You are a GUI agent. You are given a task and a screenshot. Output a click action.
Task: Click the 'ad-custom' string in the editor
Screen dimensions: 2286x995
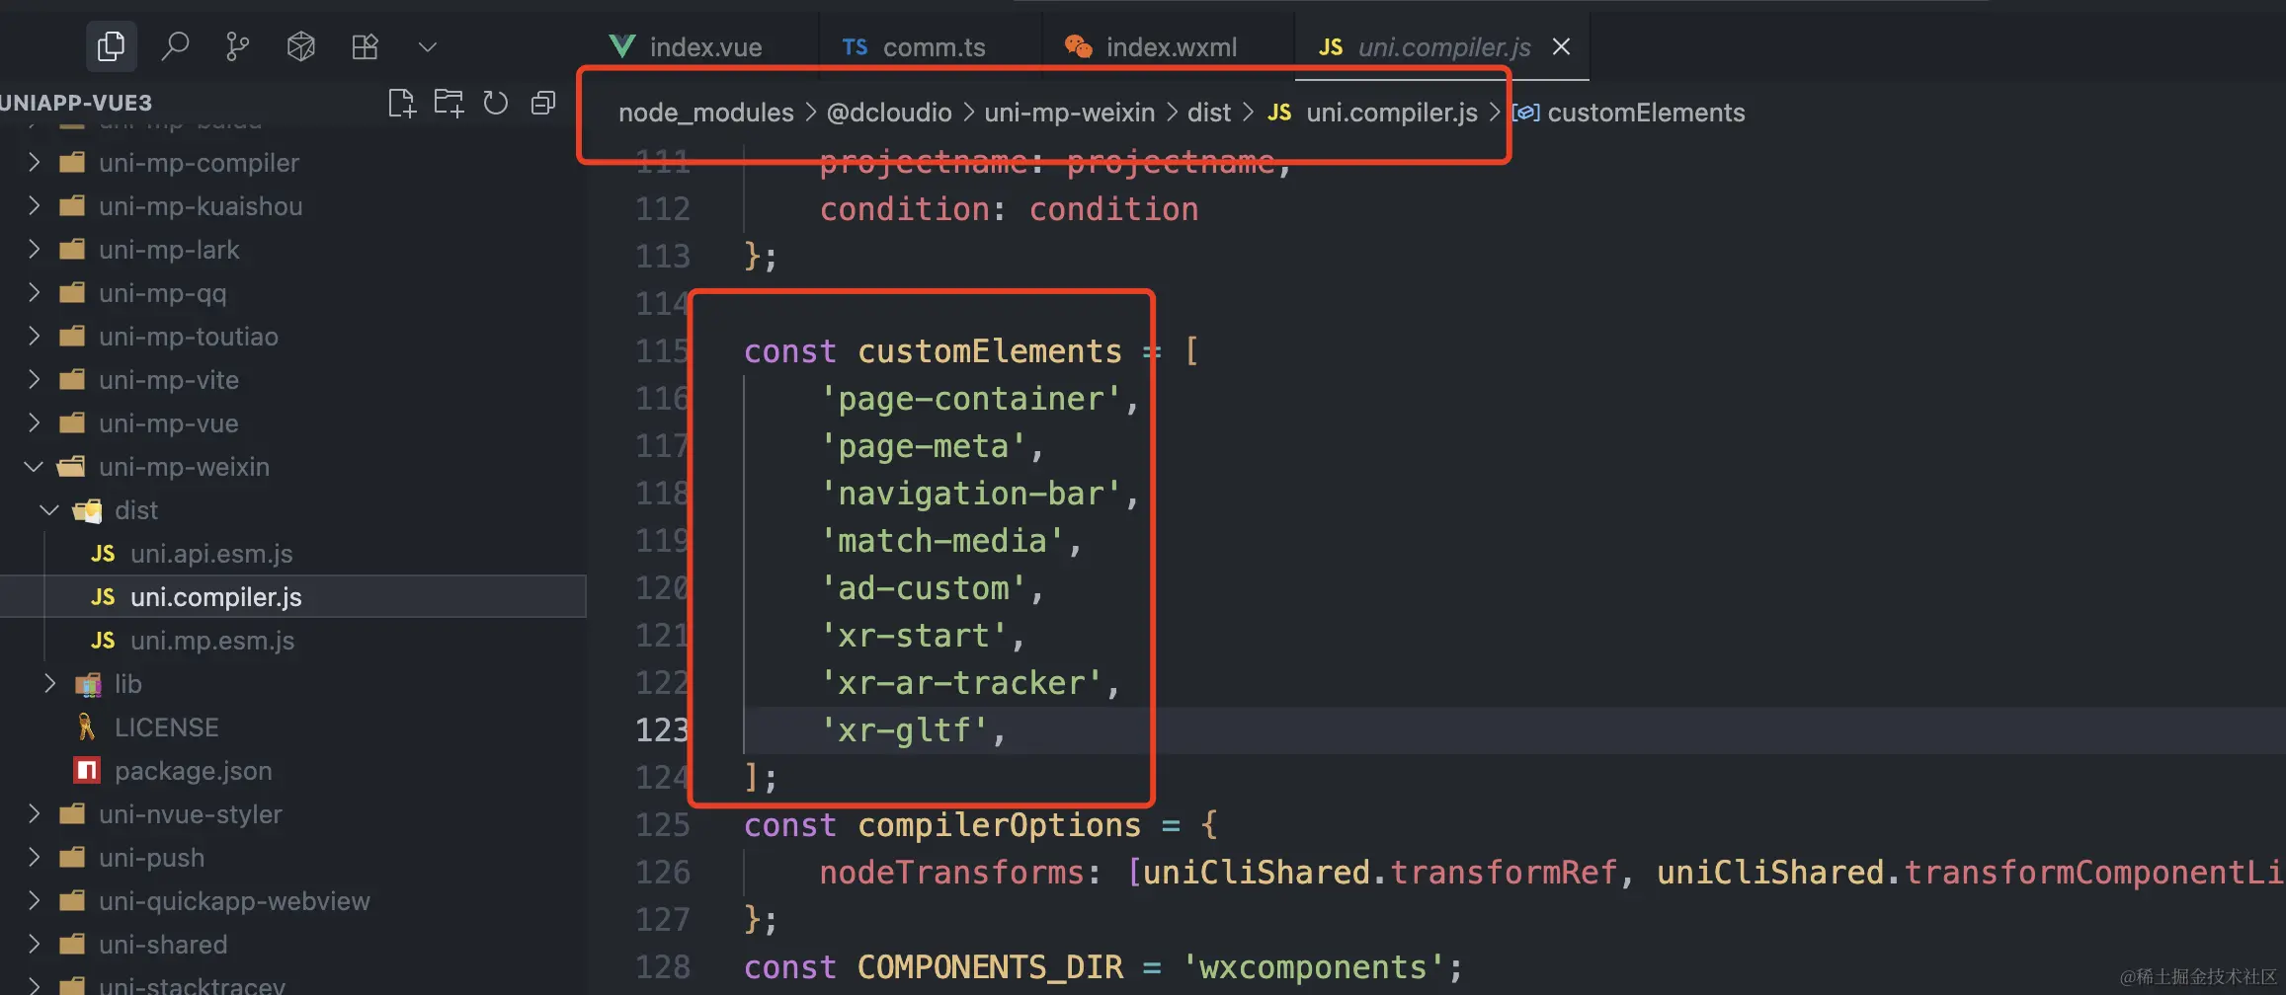pyautogui.click(x=923, y=588)
